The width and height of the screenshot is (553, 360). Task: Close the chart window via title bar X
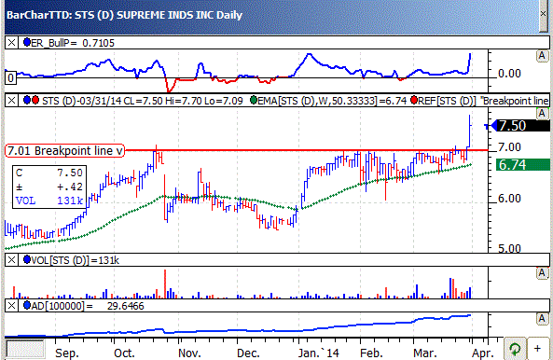coord(544,13)
